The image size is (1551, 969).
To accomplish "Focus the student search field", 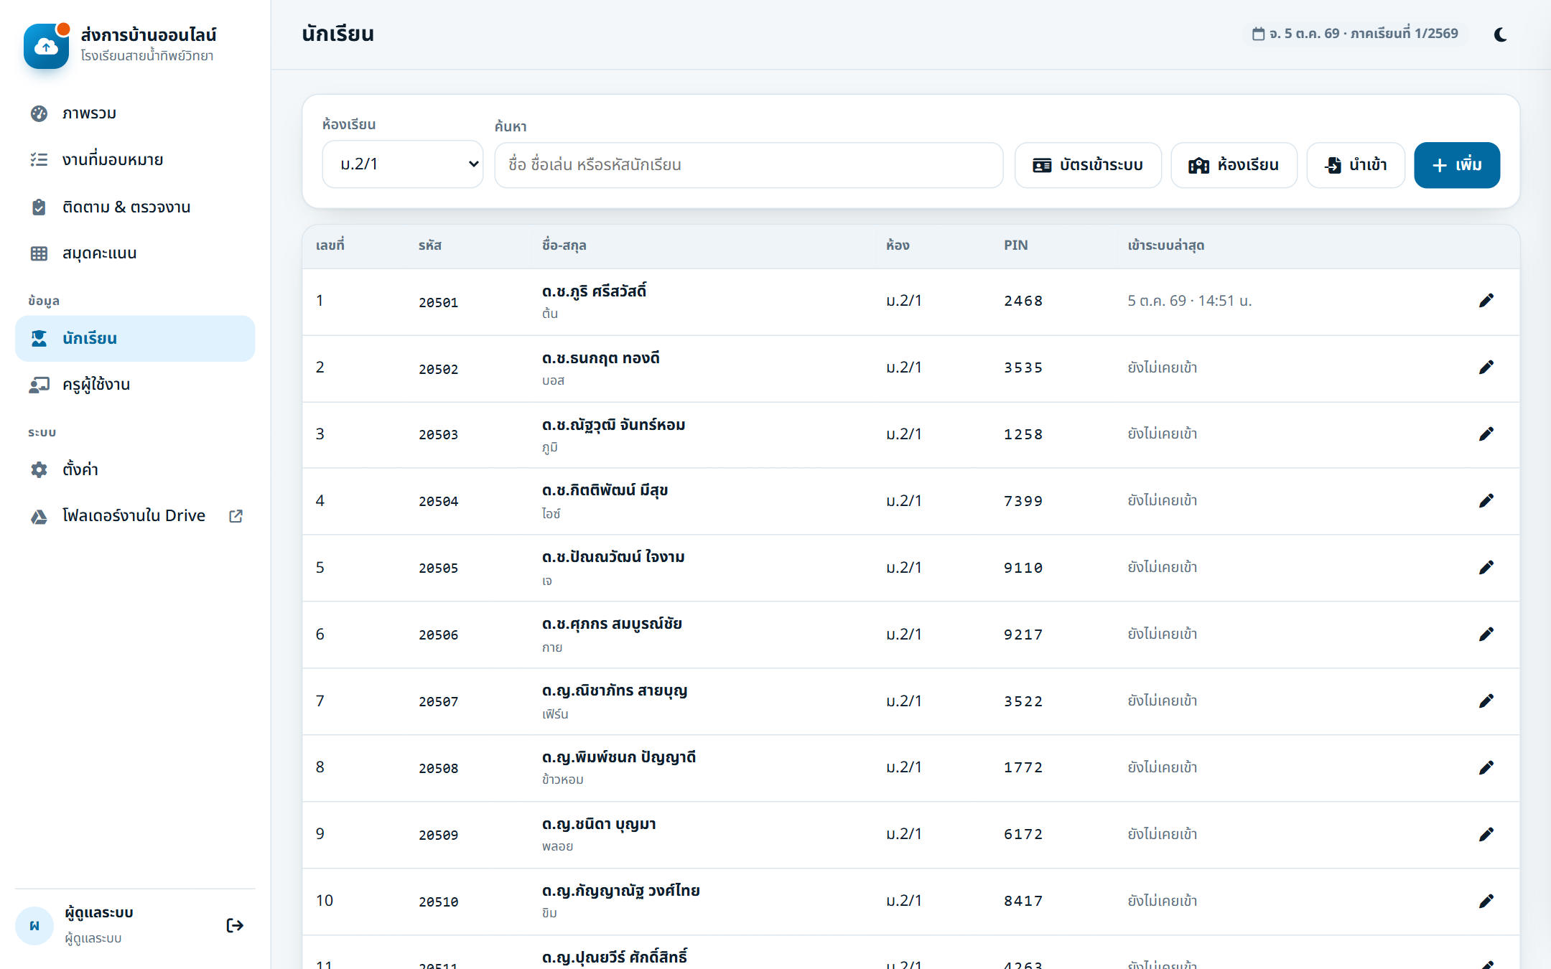I will point(748,165).
